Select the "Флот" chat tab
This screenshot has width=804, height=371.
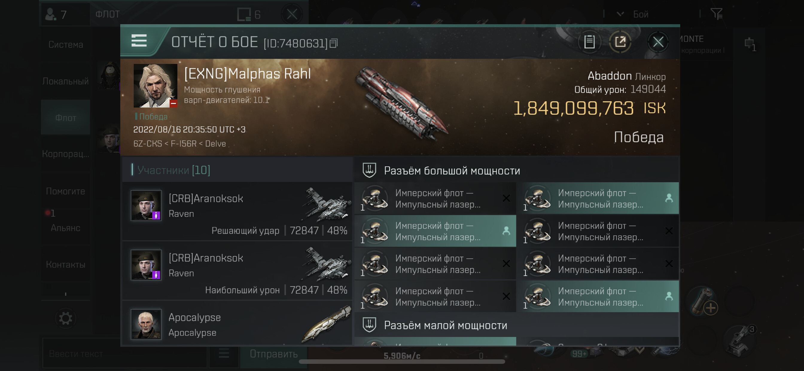point(66,117)
